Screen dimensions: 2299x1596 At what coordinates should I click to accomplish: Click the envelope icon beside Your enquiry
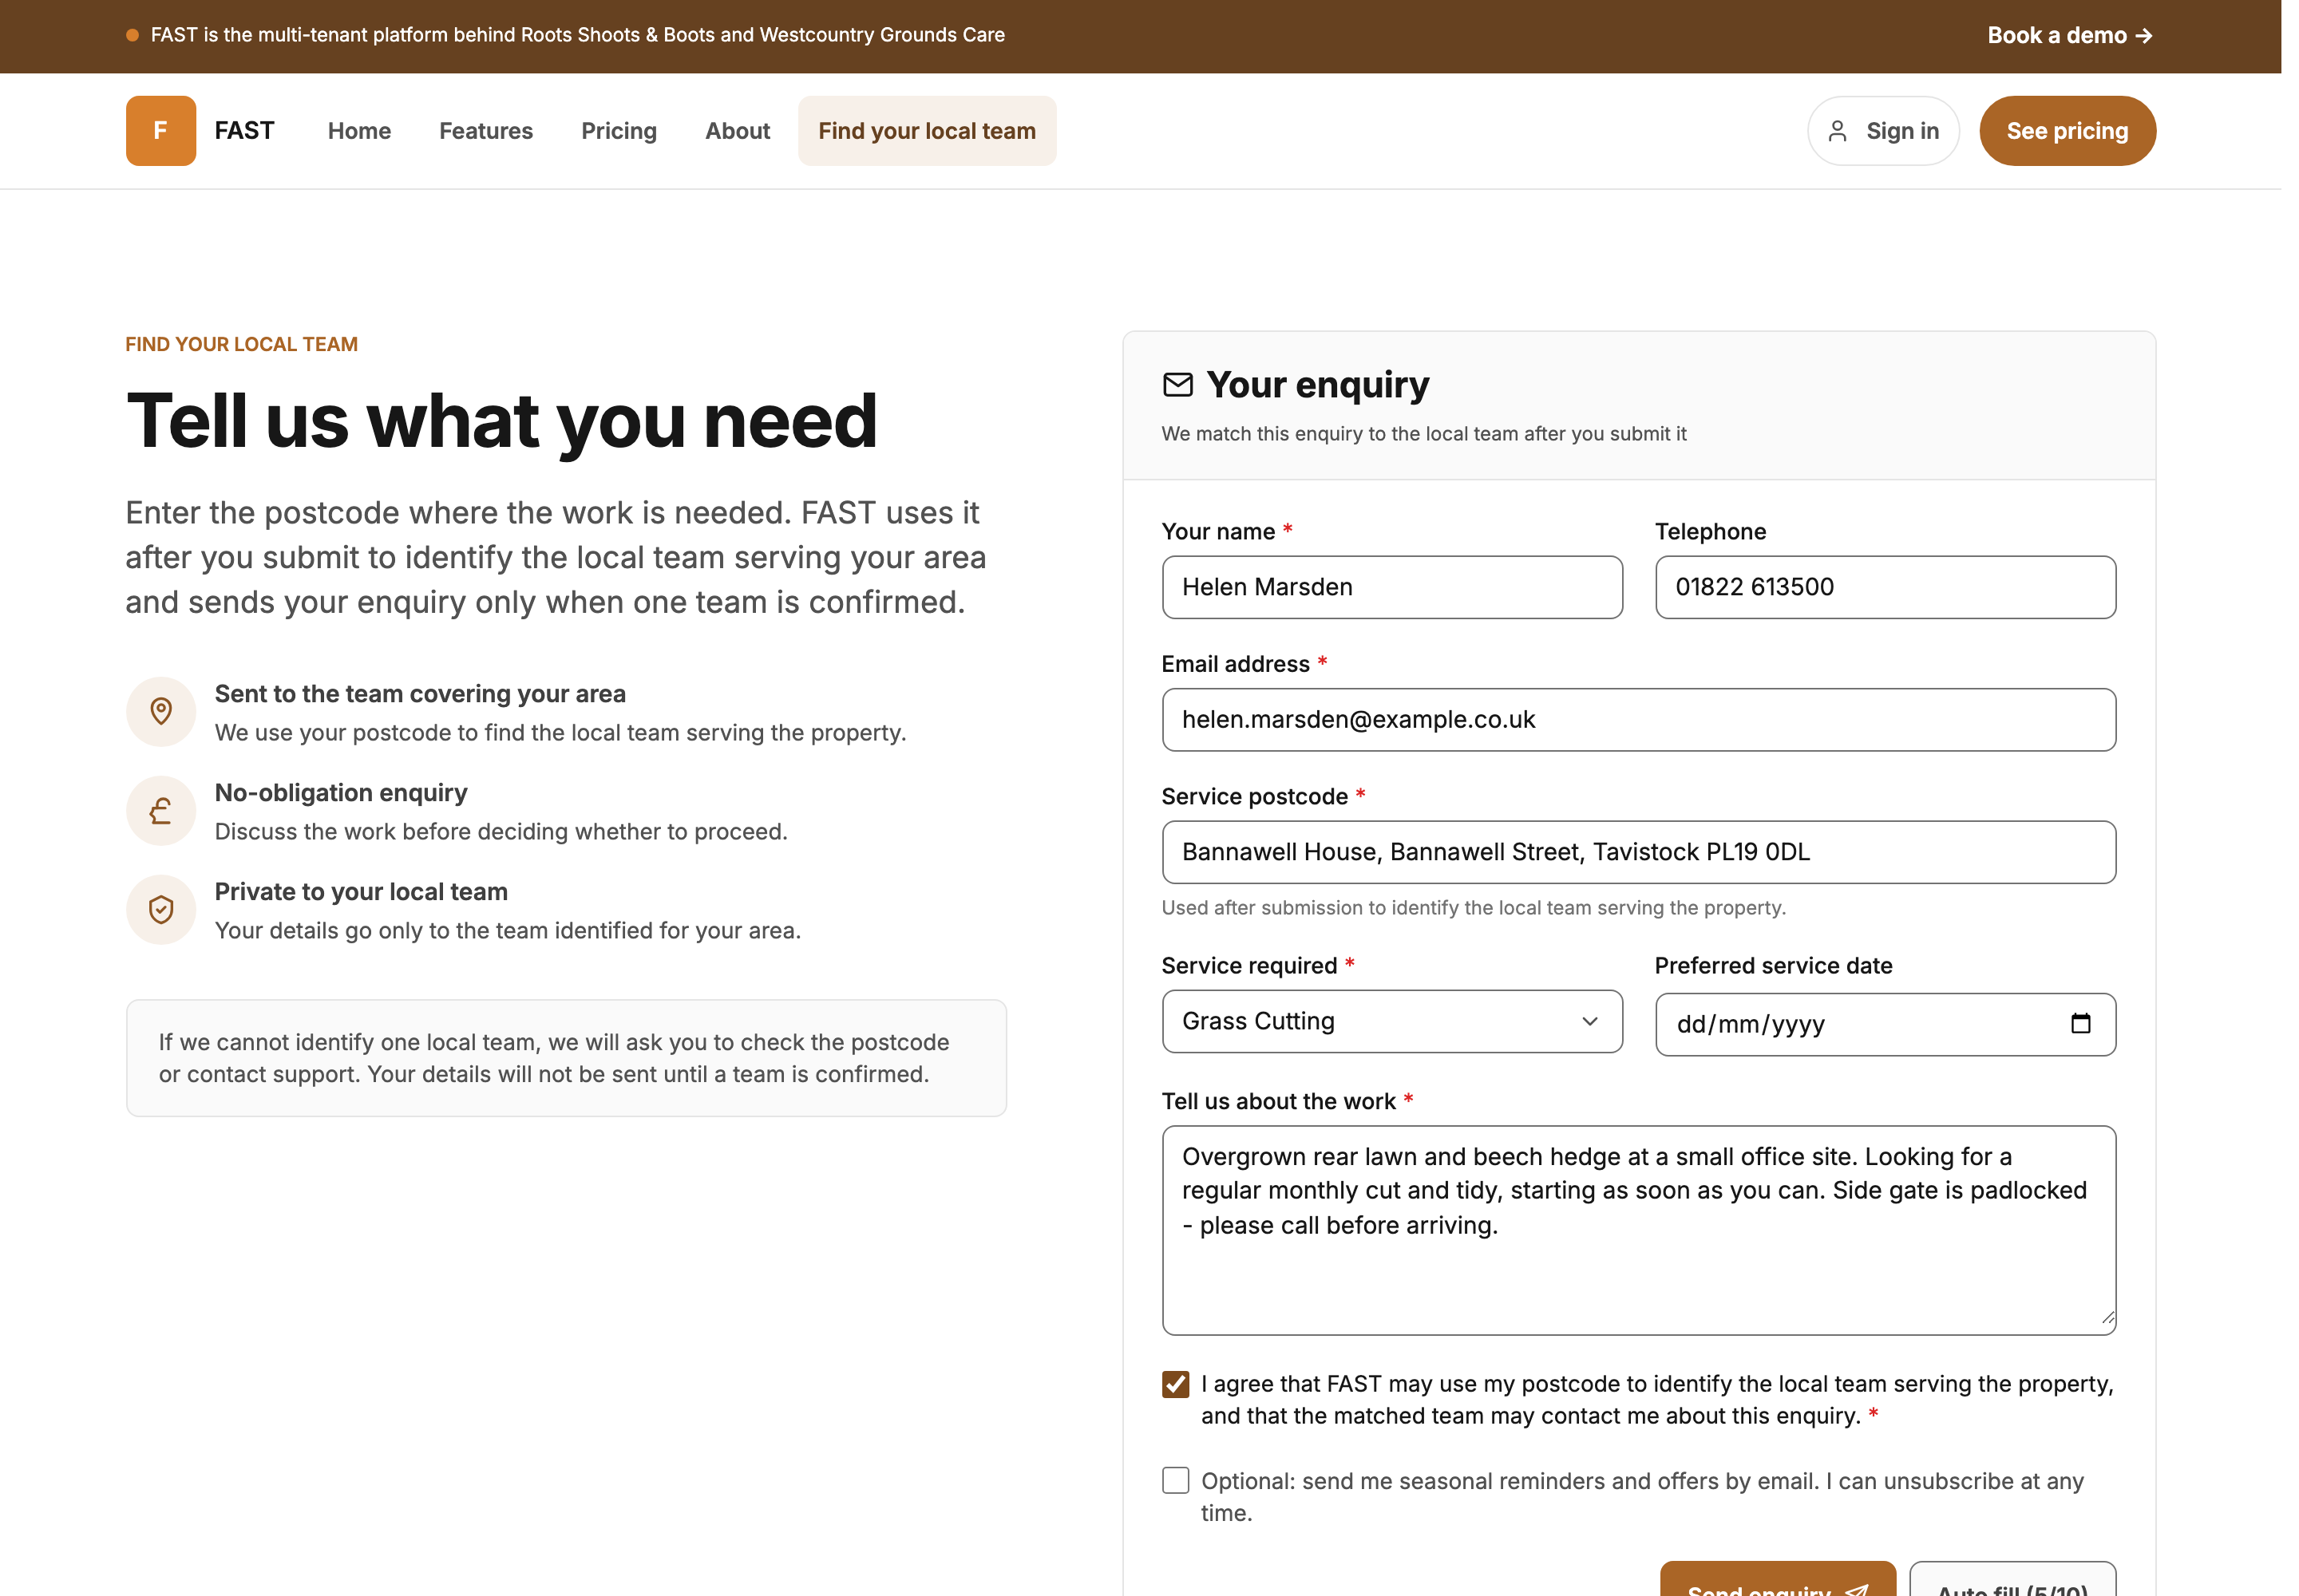click(x=1177, y=385)
